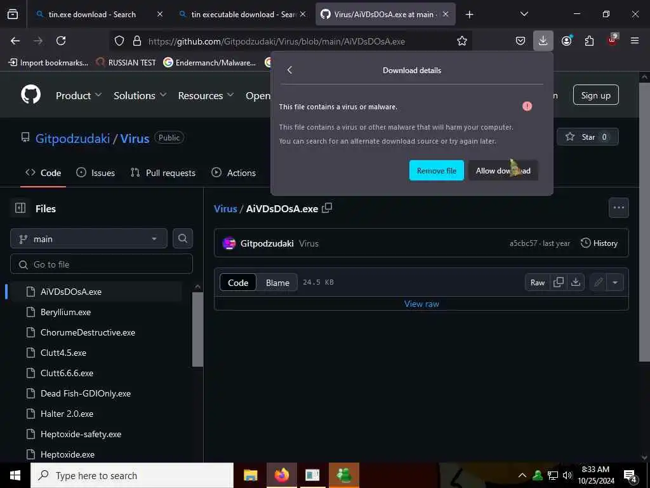Expand the Resources menu
The height and width of the screenshot is (488, 650).
click(206, 95)
